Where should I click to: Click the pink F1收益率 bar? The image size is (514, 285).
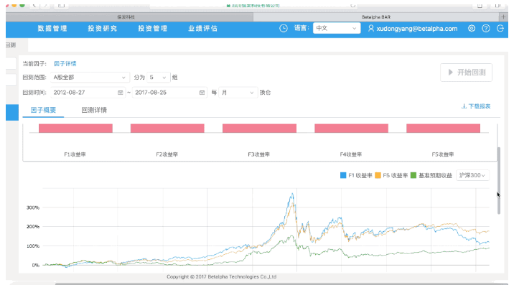pyautogui.click(x=75, y=129)
